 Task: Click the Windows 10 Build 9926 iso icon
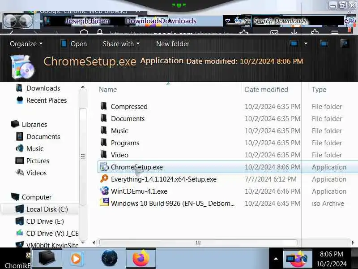tap(104, 203)
